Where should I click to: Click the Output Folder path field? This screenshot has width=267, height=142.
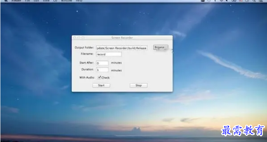[122, 48]
